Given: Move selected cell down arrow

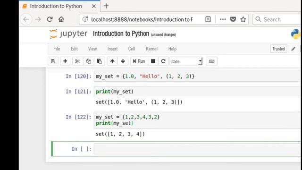Looking at the screenshot, I should point(123,61).
